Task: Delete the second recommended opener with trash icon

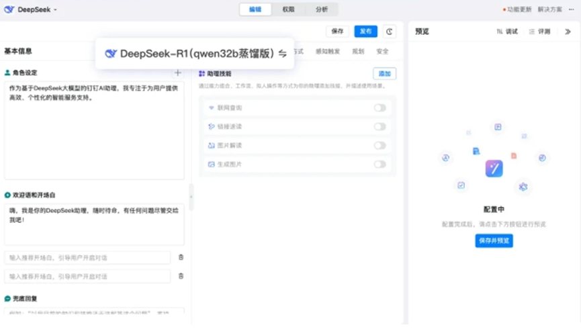Action: (x=181, y=276)
